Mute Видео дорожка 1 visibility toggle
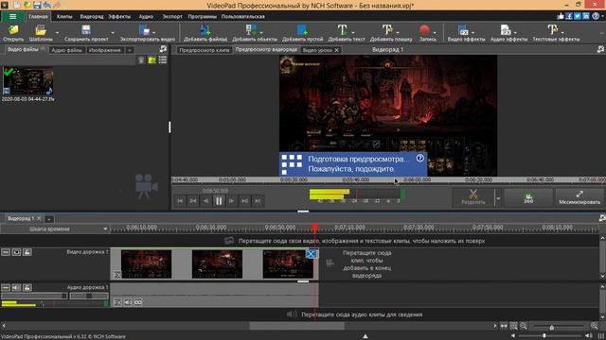The height and width of the screenshot is (340, 606). click(x=16, y=252)
